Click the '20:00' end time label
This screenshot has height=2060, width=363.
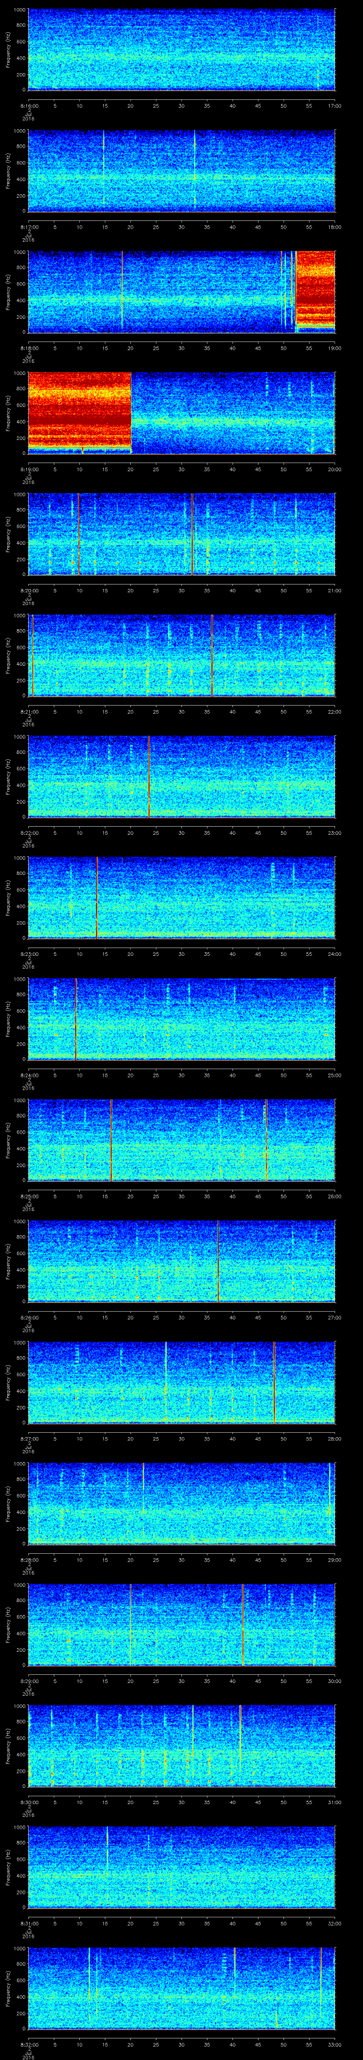point(334,469)
